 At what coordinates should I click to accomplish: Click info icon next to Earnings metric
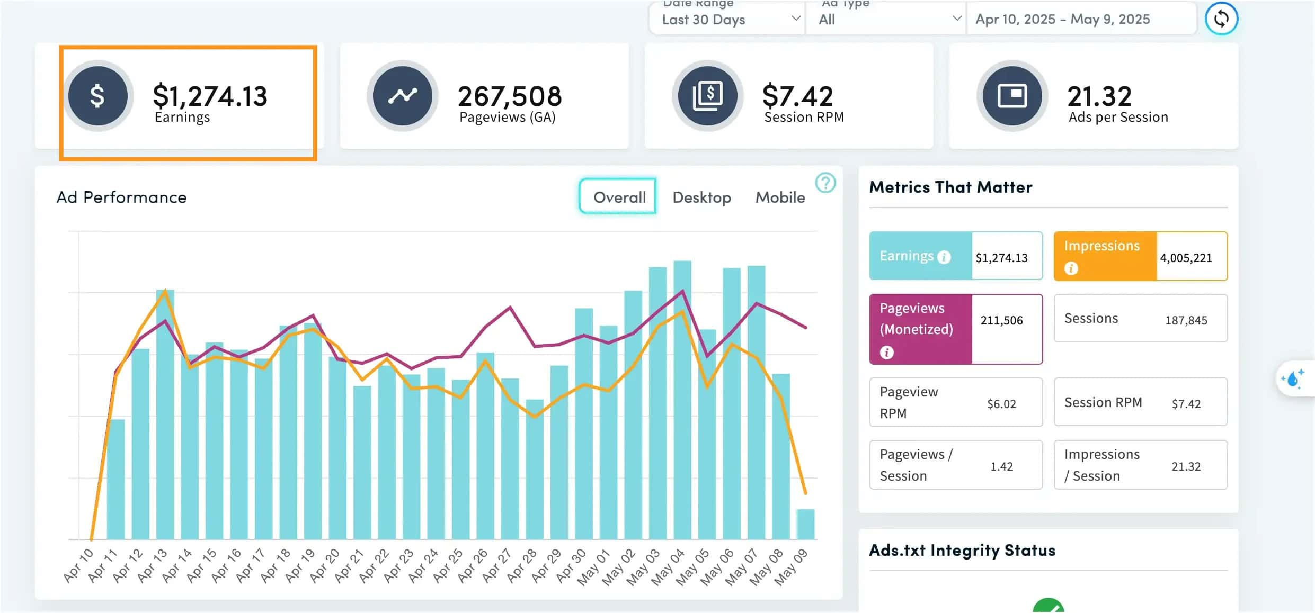point(944,257)
